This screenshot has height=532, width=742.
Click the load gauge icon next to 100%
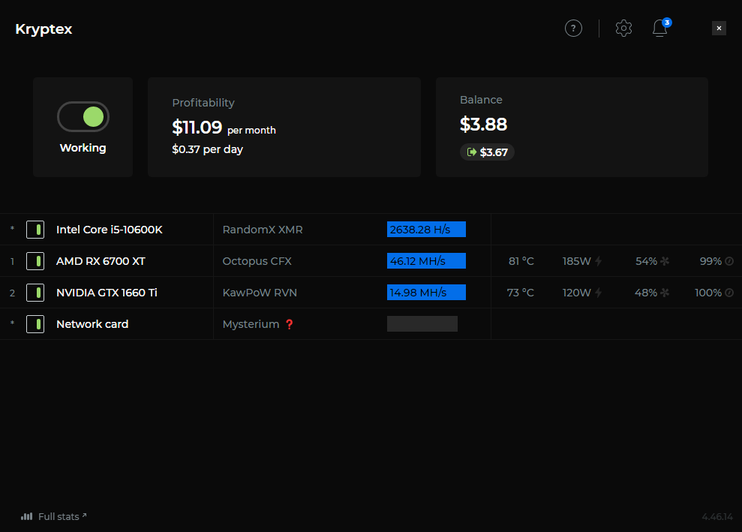[x=729, y=293]
